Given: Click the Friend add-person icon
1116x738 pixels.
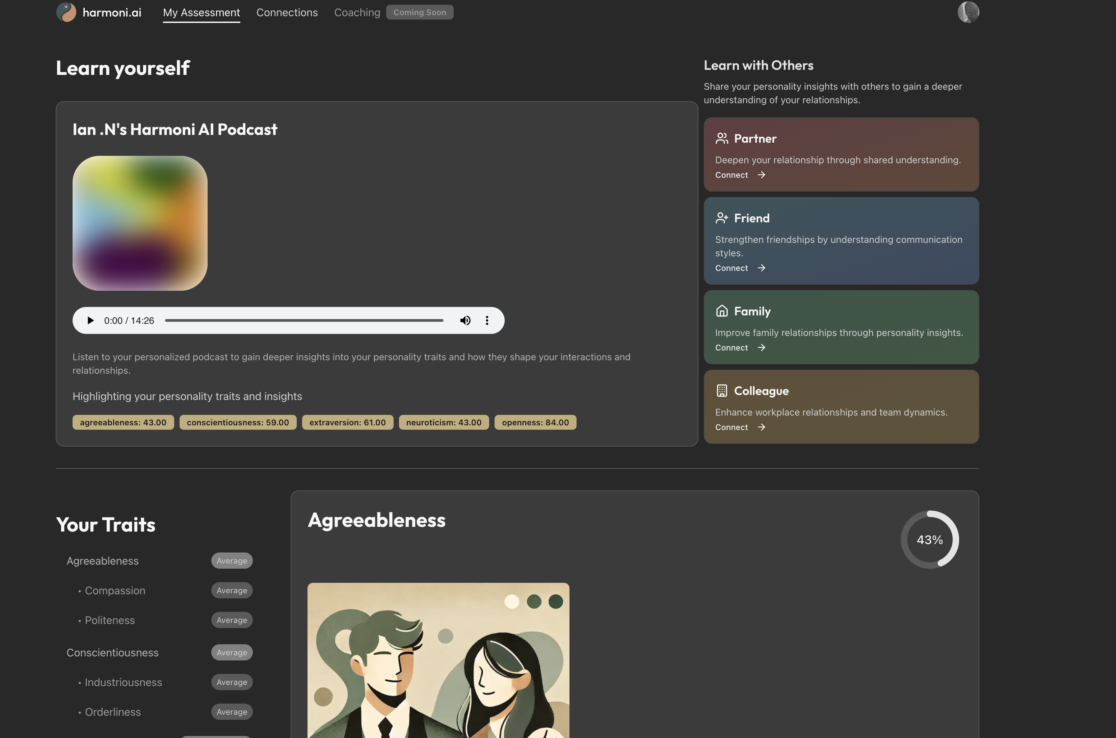Looking at the screenshot, I should click(x=721, y=218).
